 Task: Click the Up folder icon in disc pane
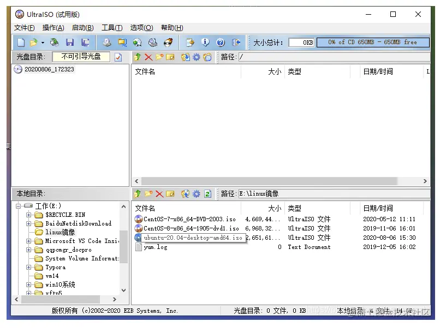click(137, 57)
